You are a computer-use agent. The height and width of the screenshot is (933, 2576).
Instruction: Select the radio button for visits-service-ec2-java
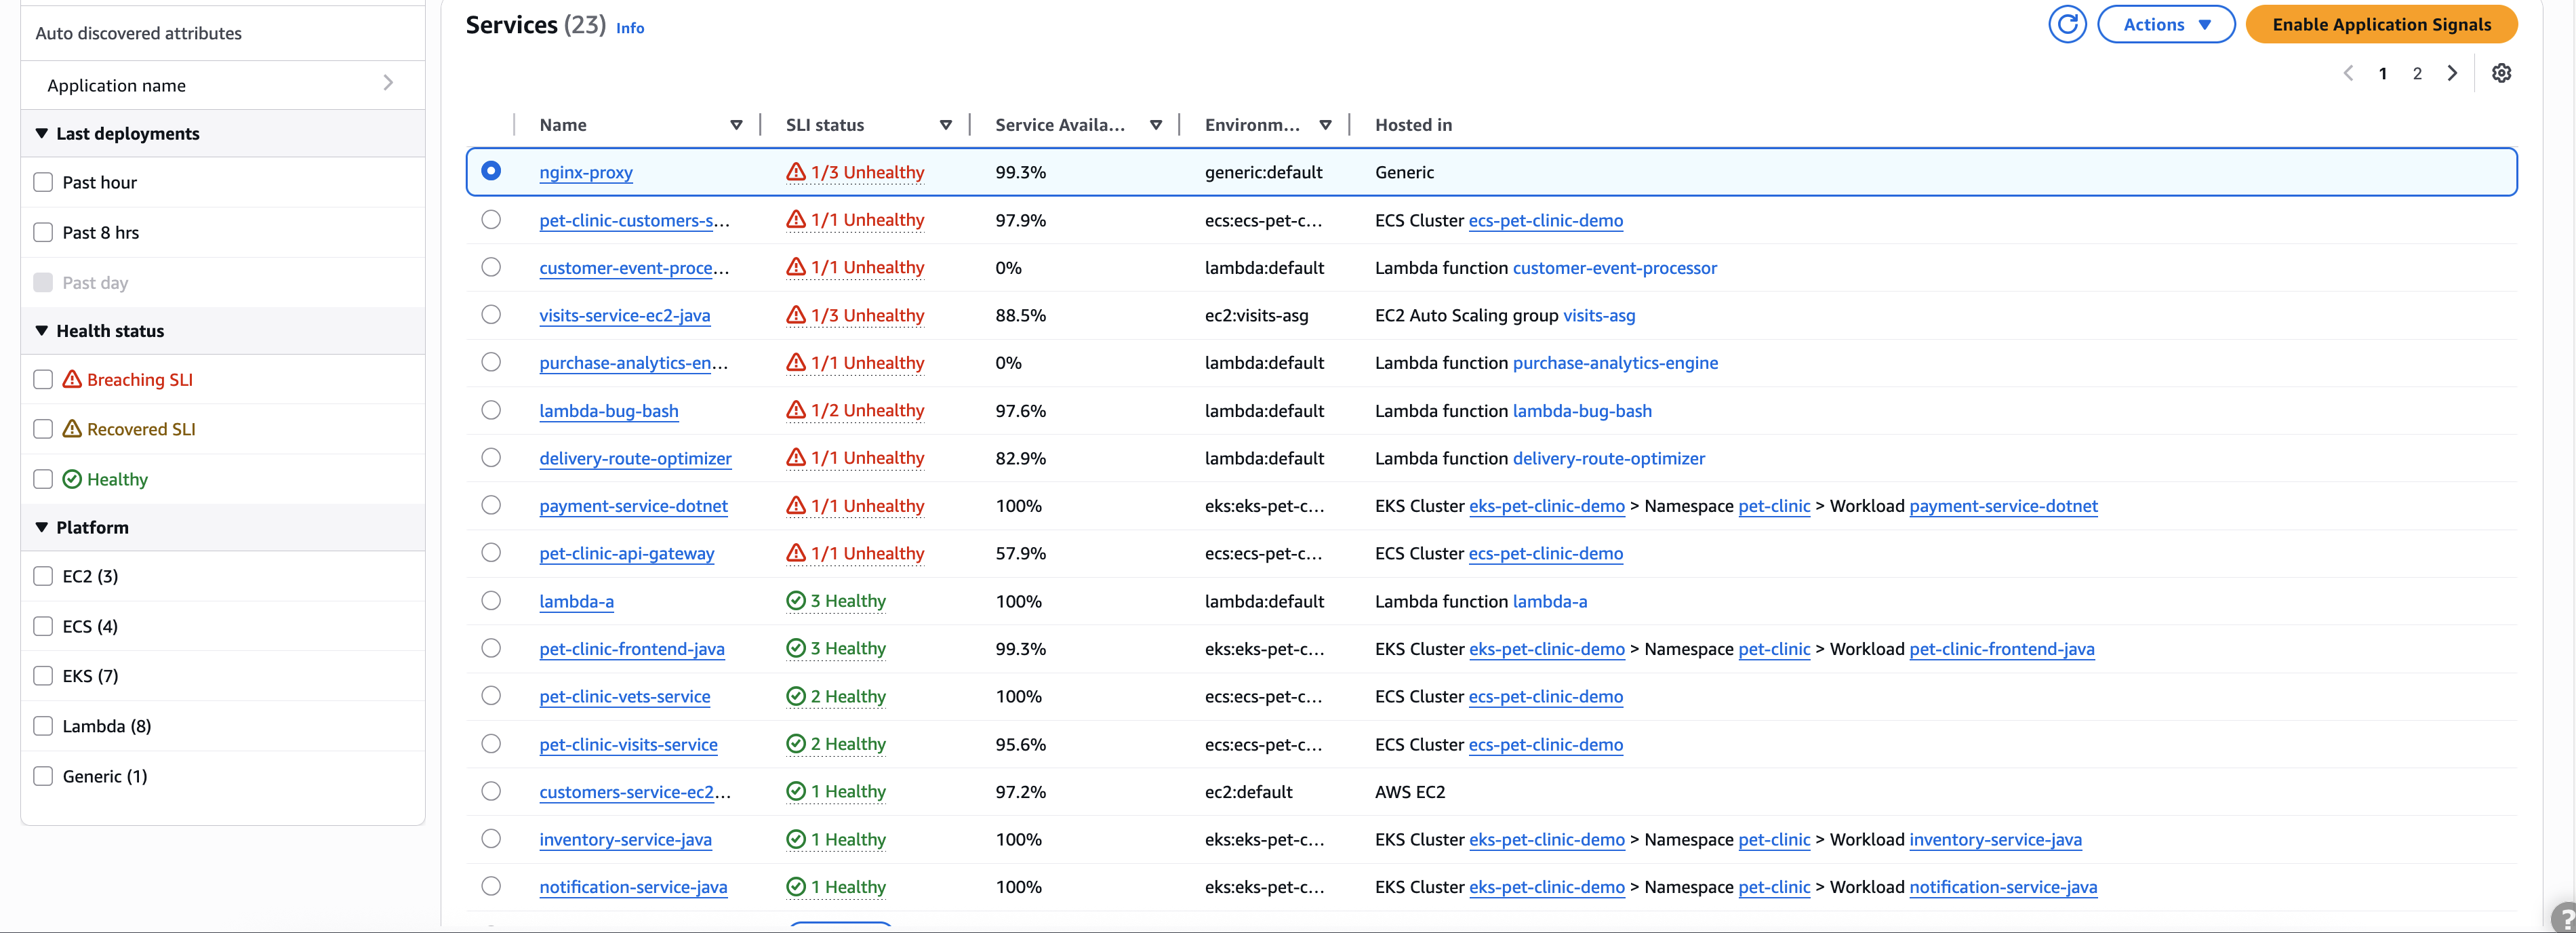pos(491,314)
